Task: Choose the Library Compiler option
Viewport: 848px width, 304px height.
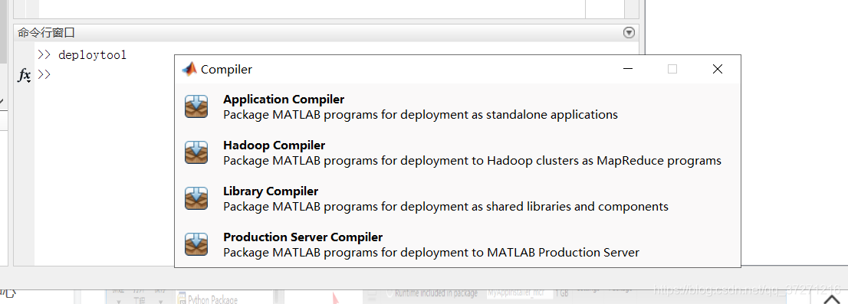Action: tap(271, 191)
